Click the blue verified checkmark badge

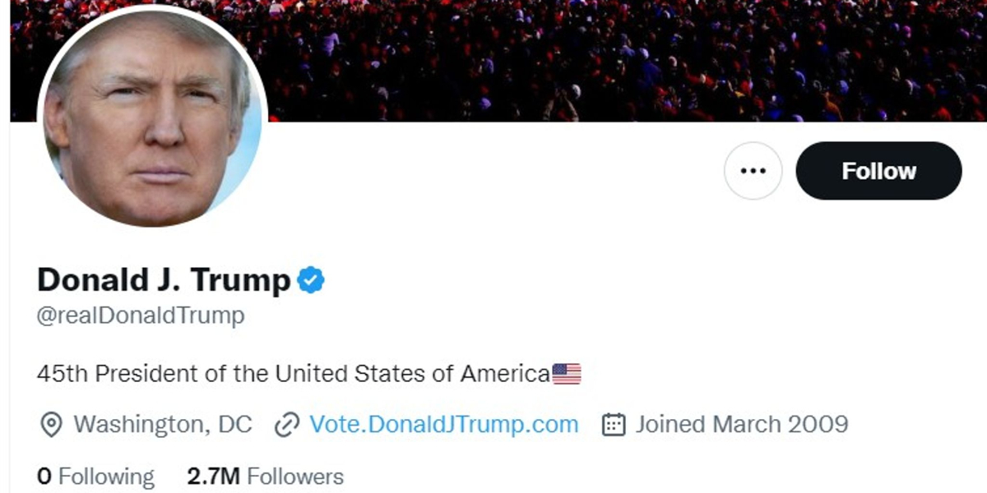click(x=311, y=280)
